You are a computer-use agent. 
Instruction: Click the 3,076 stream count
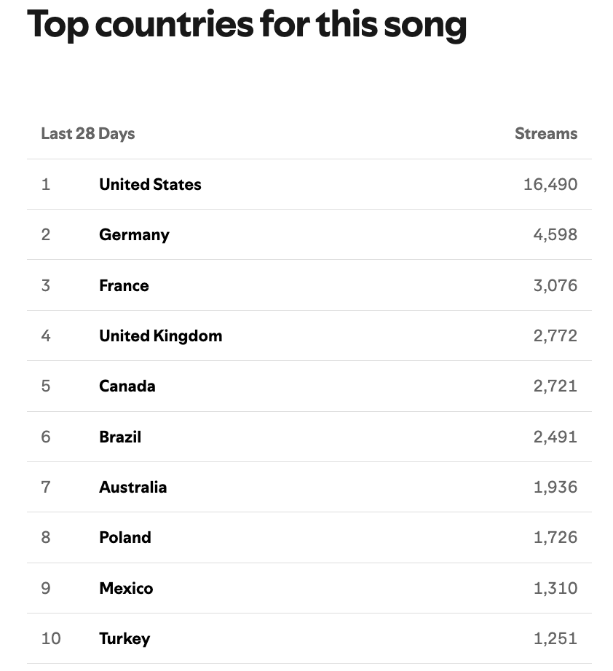(x=555, y=285)
